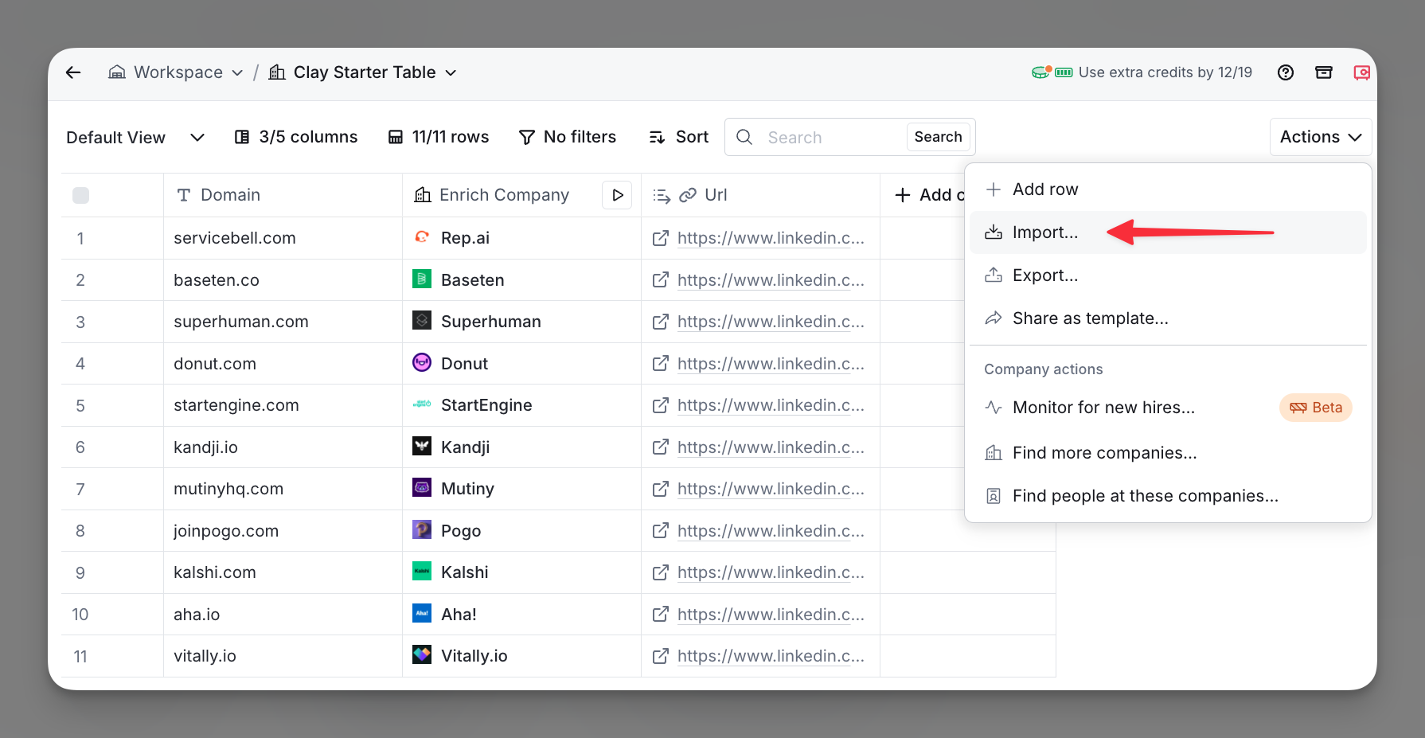Click the Vitally.io colorful logo
The width and height of the screenshot is (1425, 738).
click(422, 655)
